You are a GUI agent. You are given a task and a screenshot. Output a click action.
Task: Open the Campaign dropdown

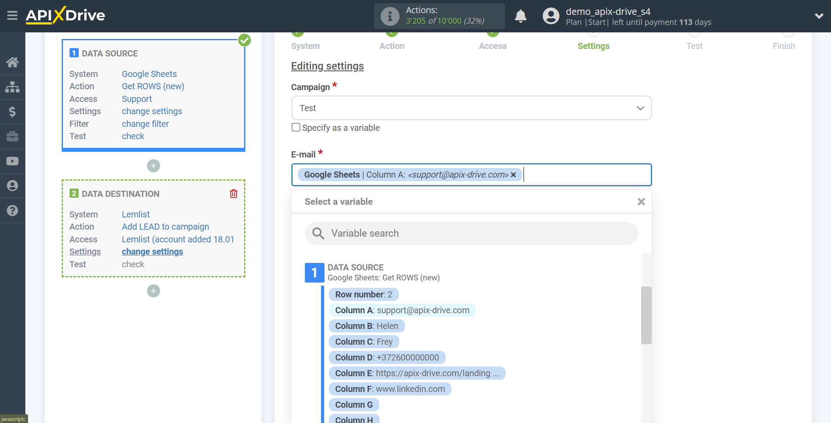click(x=471, y=108)
